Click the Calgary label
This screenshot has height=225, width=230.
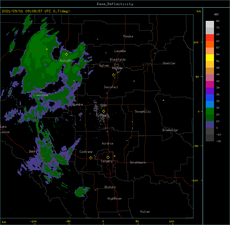(106, 161)
